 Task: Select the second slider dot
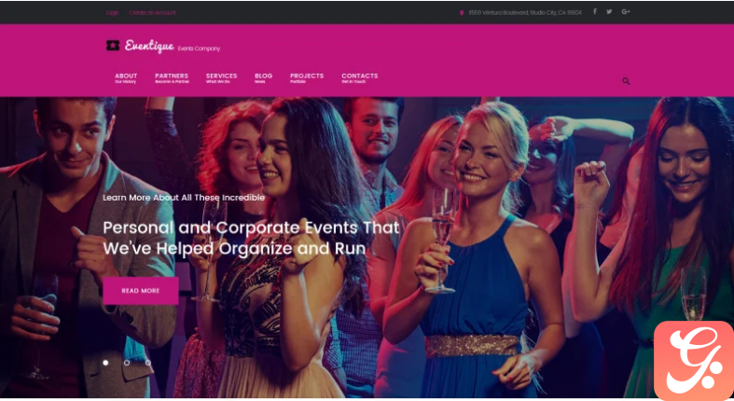point(127,363)
